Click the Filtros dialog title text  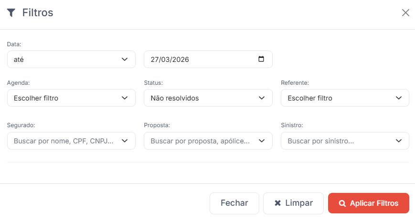38,13
